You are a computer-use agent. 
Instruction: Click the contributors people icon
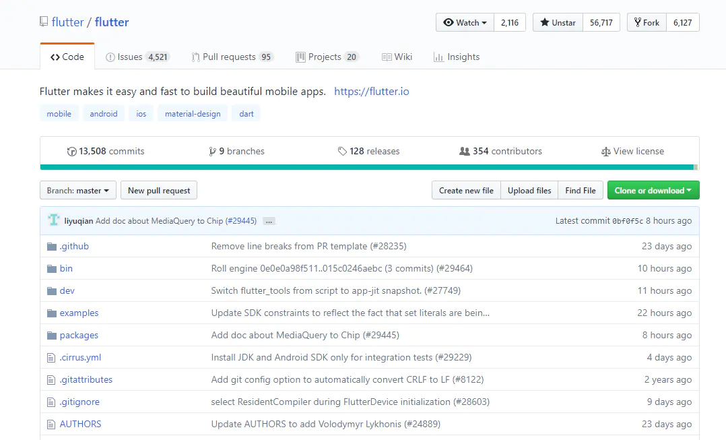pos(465,152)
